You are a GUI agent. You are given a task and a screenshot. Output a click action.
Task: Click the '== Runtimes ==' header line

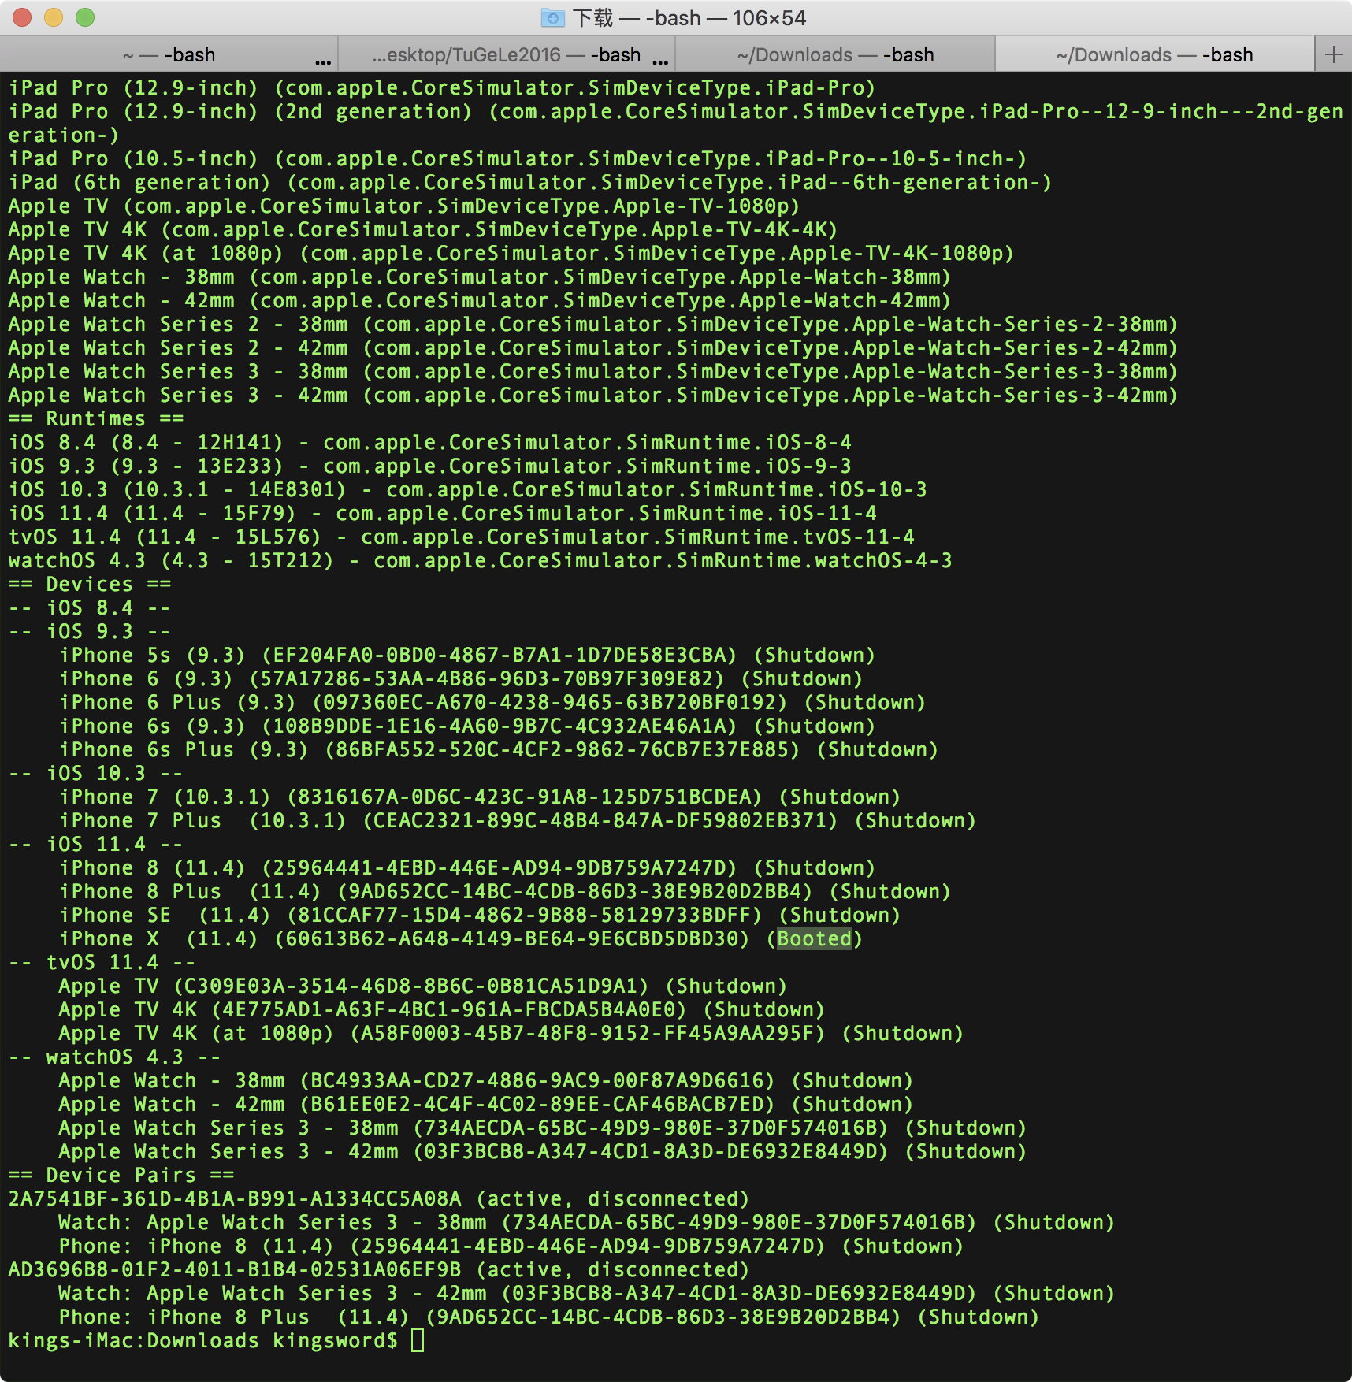pos(96,418)
